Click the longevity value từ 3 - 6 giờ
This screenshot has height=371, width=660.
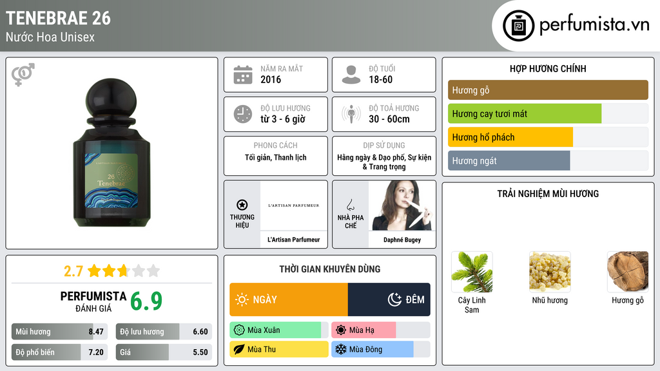tap(283, 119)
